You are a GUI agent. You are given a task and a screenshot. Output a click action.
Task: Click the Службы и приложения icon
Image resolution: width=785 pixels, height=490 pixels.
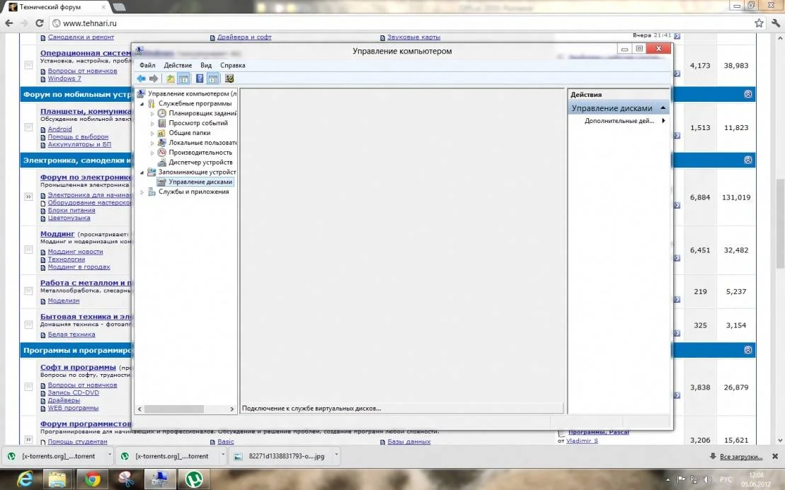(151, 192)
